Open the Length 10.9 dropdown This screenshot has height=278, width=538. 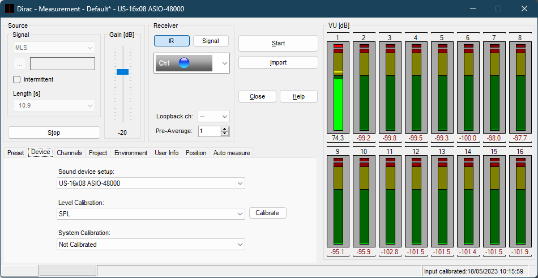(54, 105)
